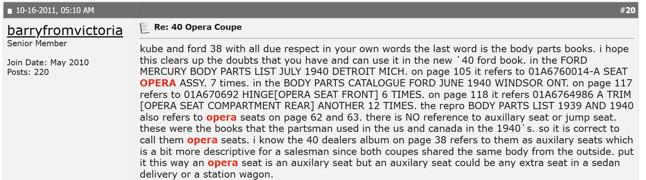Image resolution: width=646 pixels, height=180 pixels.
Task: Click highlighted opera in 'call them opera seats'
Action: click(x=202, y=140)
